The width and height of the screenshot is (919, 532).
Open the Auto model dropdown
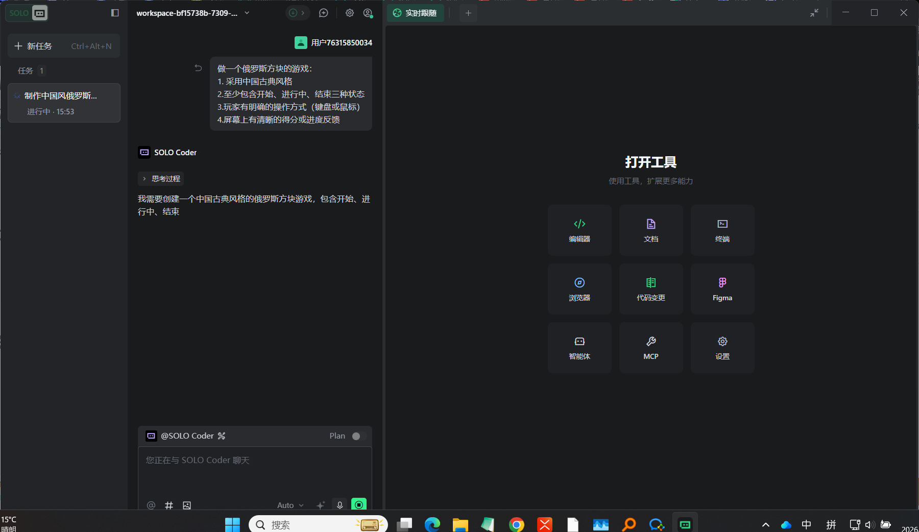coord(291,505)
